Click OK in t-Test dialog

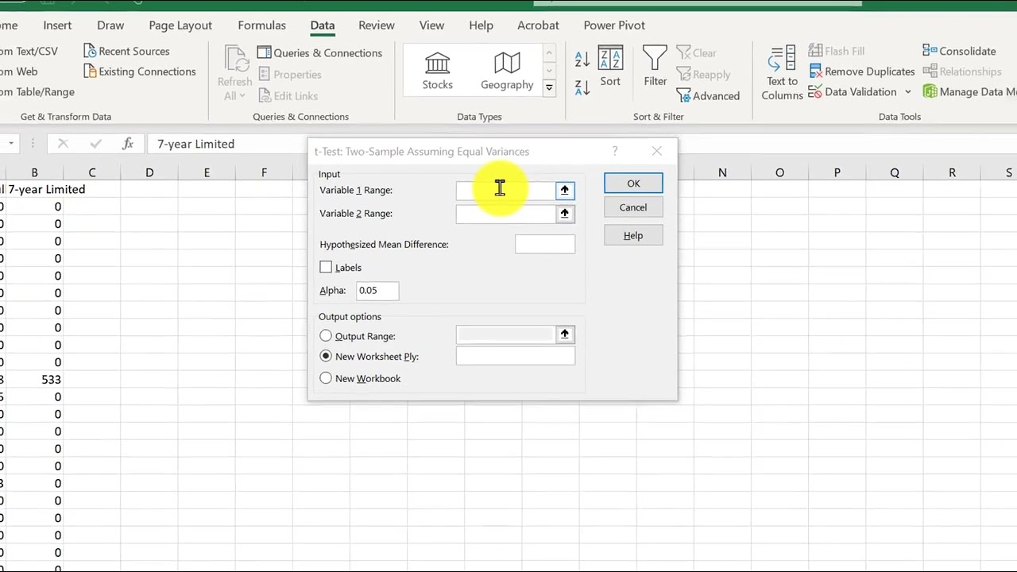633,184
